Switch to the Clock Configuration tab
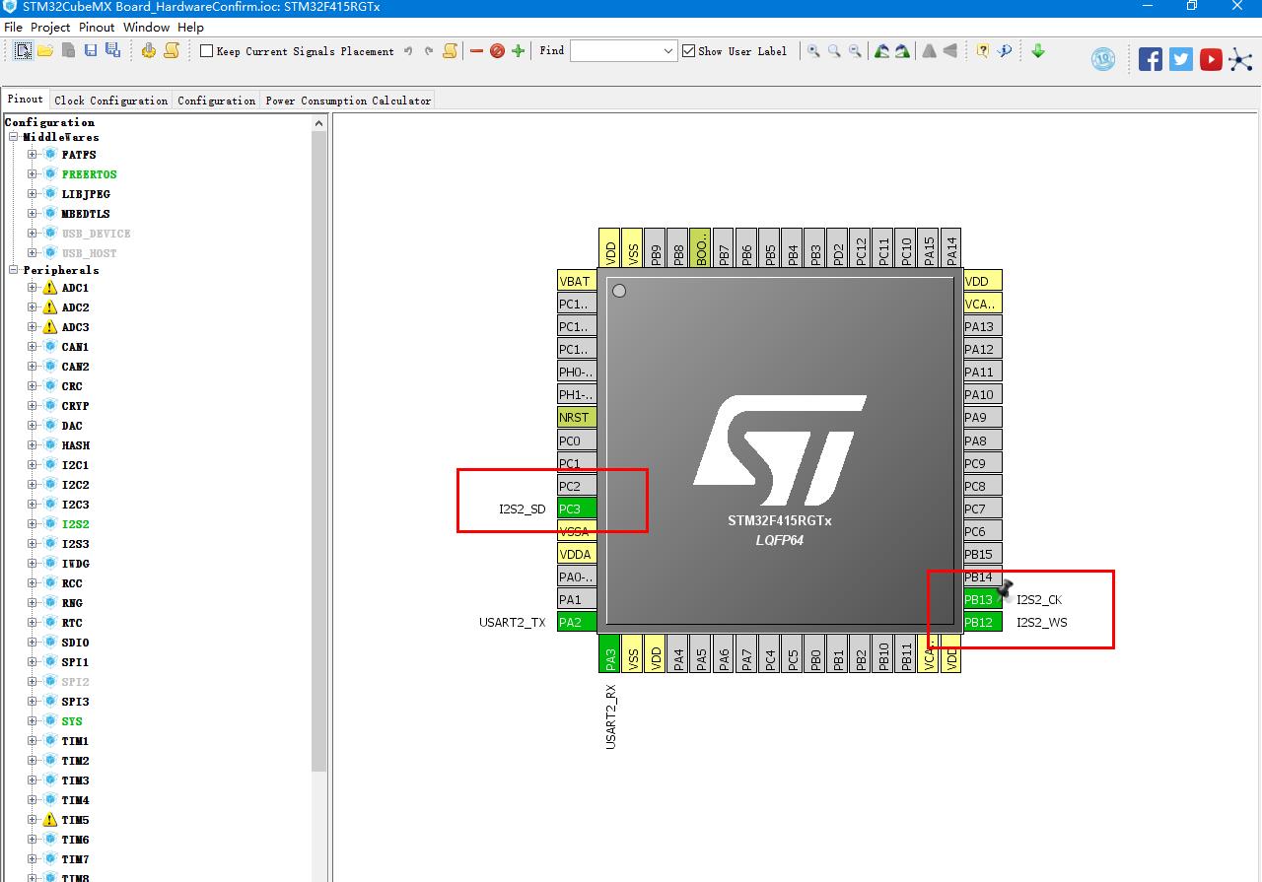This screenshot has width=1262, height=882. point(111,101)
